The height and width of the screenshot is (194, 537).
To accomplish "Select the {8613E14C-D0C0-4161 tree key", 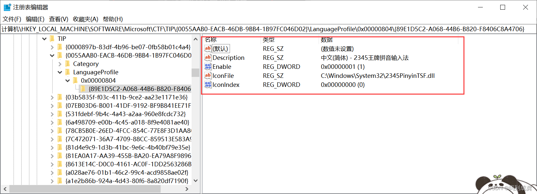I will (x=128, y=164).
